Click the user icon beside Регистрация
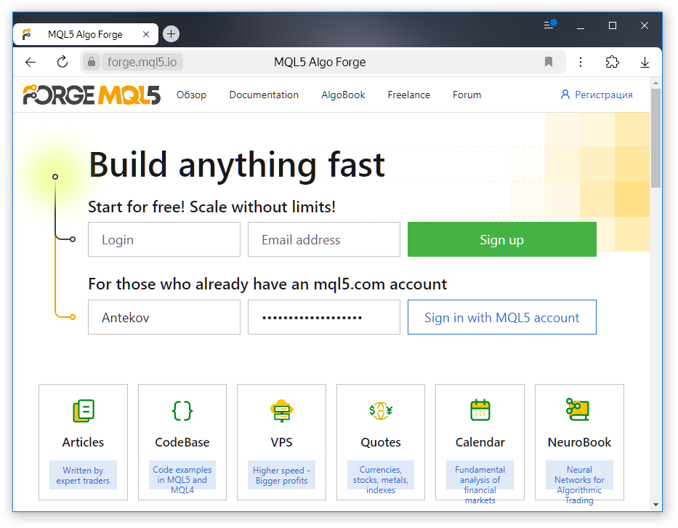 pyautogui.click(x=565, y=95)
